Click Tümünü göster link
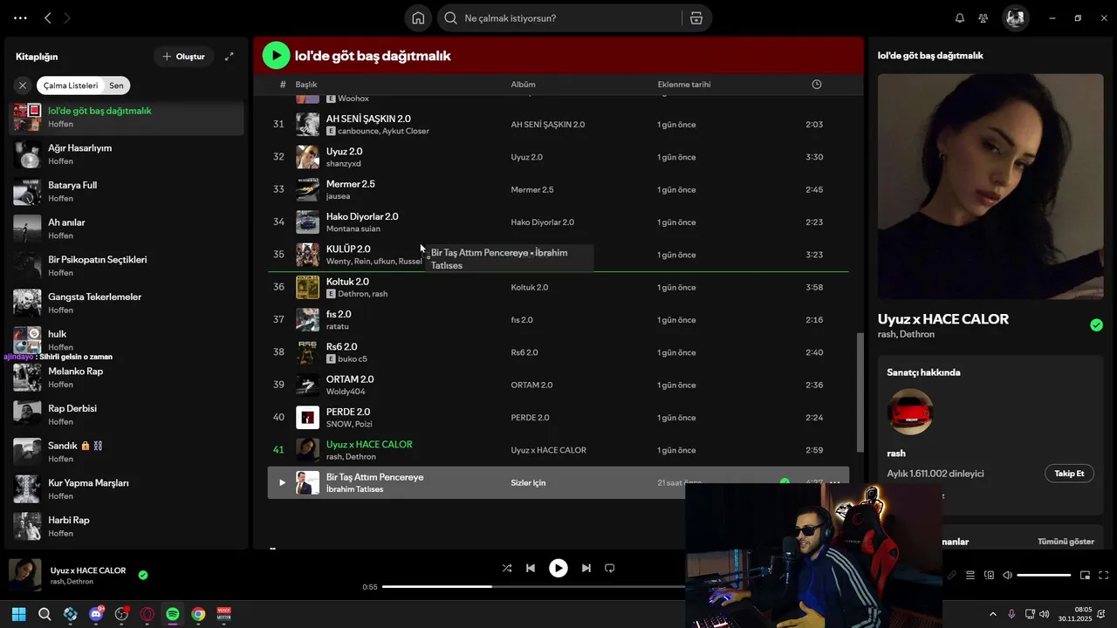 [1066, 542]
